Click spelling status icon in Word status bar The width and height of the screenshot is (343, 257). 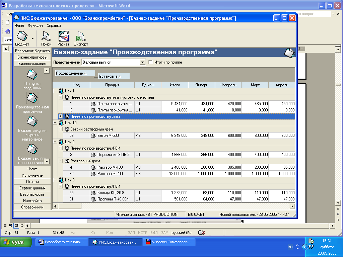[201, 233]
